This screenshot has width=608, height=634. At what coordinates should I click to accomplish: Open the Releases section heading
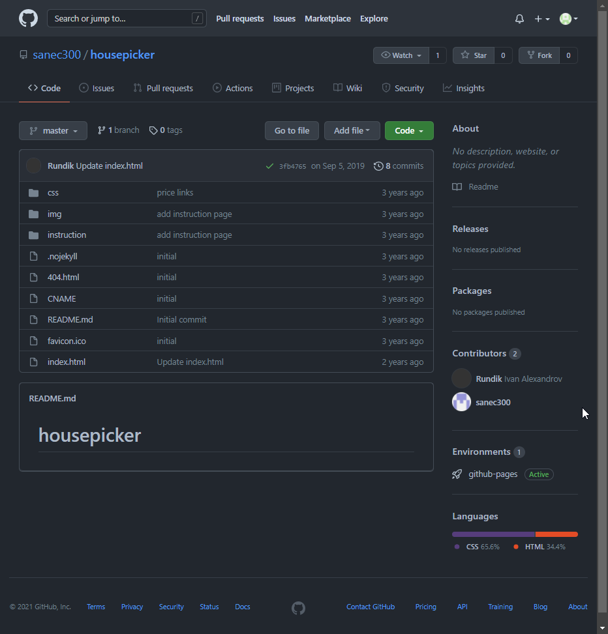[x=470, y=229]
